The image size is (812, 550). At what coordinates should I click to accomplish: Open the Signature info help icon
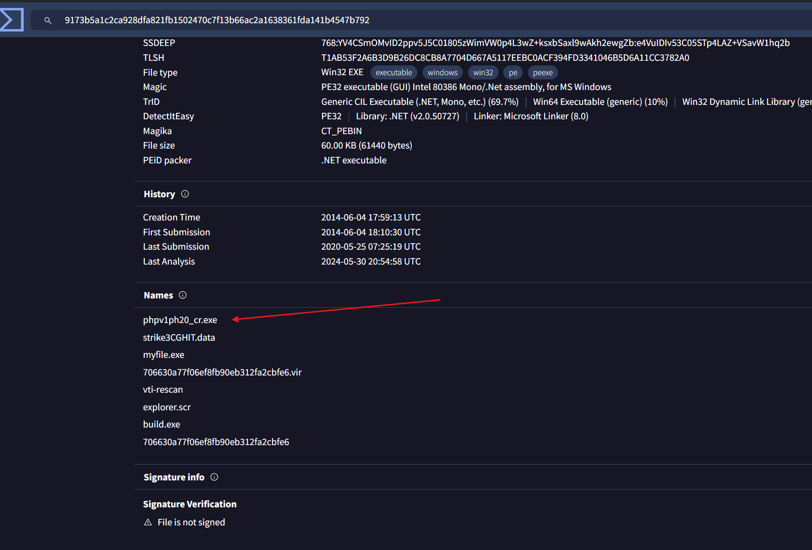pos(214,477)
